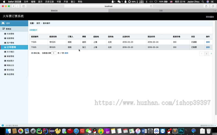Launch Photoshop from the Dock
Image resolution: width=217 pixels, height=135 pixels.
(181, 131)
